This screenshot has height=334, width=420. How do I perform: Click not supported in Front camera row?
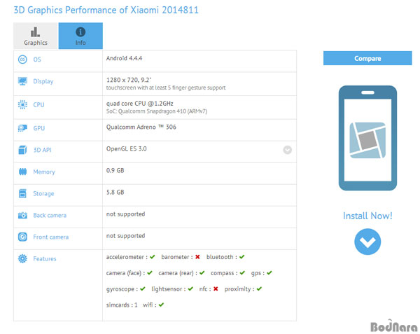point(125,236)
